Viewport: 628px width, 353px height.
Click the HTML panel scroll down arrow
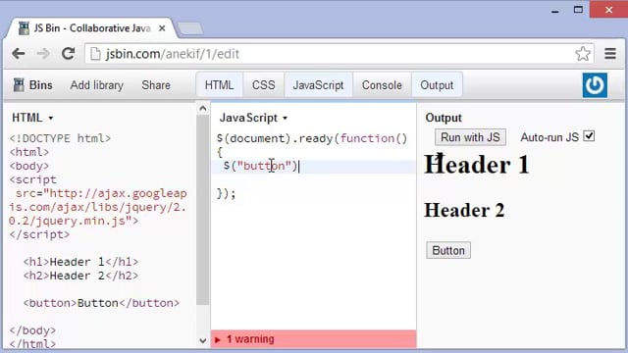203,341
